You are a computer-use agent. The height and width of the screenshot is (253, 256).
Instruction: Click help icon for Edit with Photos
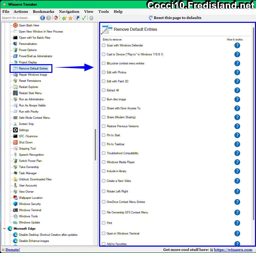coord(237,72)
